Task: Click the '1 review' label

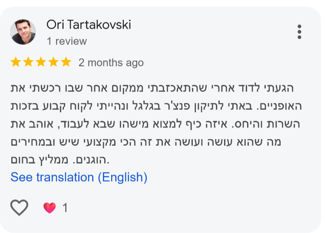Action: [67, 41]
